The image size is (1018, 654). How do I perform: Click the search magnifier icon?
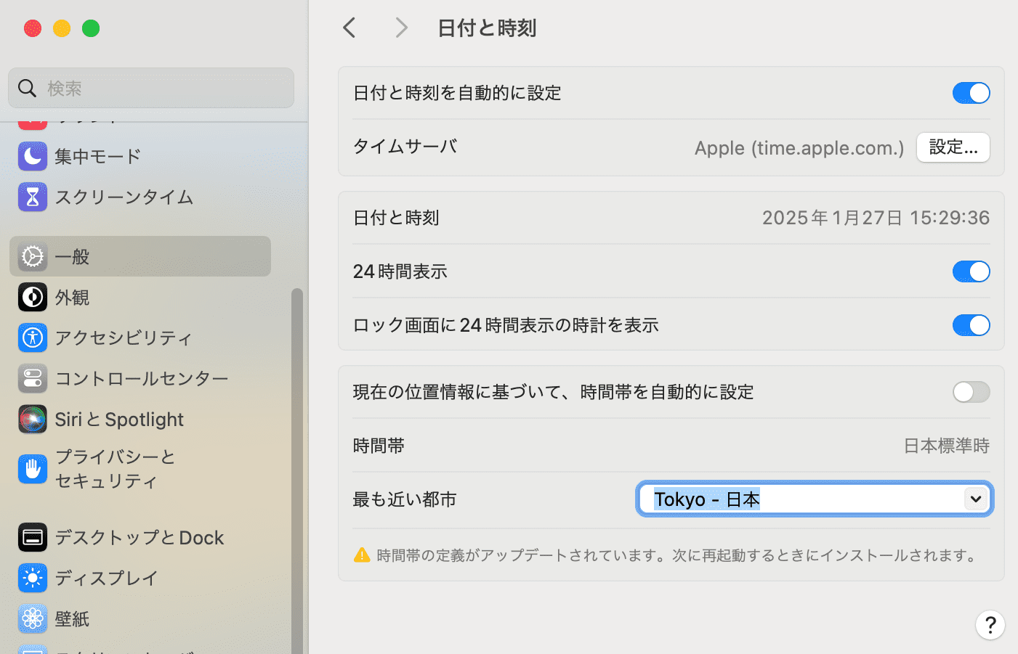click(x=27, y=88)
